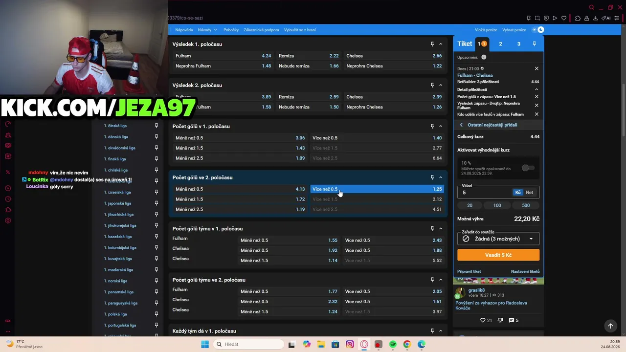Screen dimensions: 626x352
Task: Like the graslik8 post with heart
Action: [x=483, y=320]
